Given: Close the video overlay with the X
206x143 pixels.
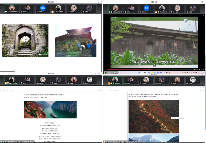Looking at the screenshot, I should click(204, 15).
